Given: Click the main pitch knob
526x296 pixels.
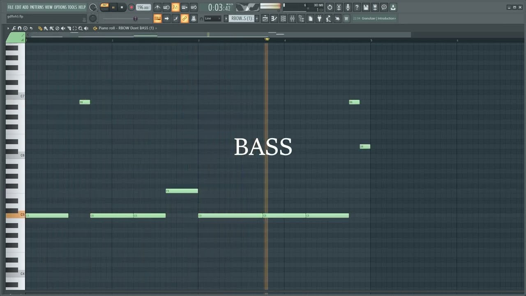Looking at the screenshot, I should 93,18.
